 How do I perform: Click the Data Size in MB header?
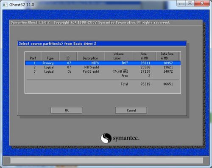click(167, 56)
